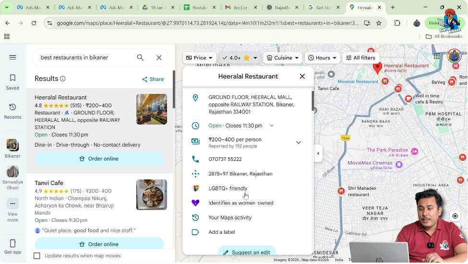Click the Moomal Restaurant map marker
Screen dimensions: 468x264
385,81
